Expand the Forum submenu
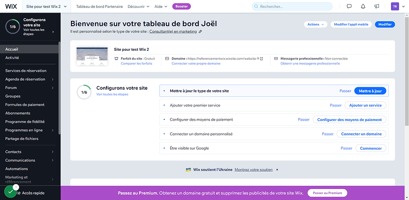This screenshot has height=200, width=409. pos(53,88)
